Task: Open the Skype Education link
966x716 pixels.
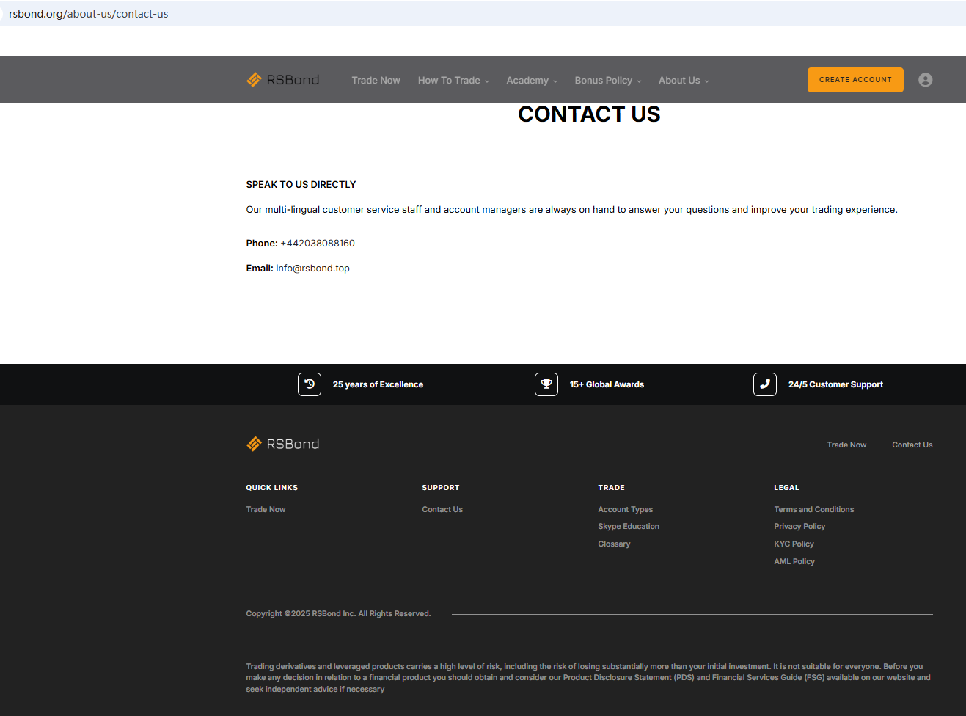Action: (629, 527)
